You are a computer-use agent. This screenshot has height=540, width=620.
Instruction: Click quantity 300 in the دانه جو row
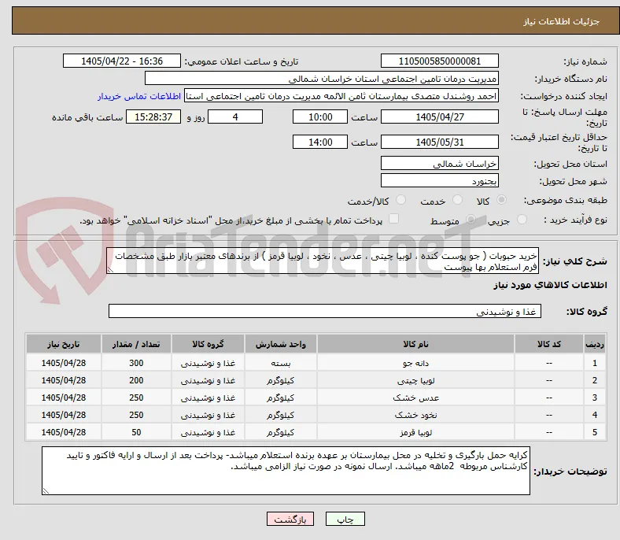[136, 363]
